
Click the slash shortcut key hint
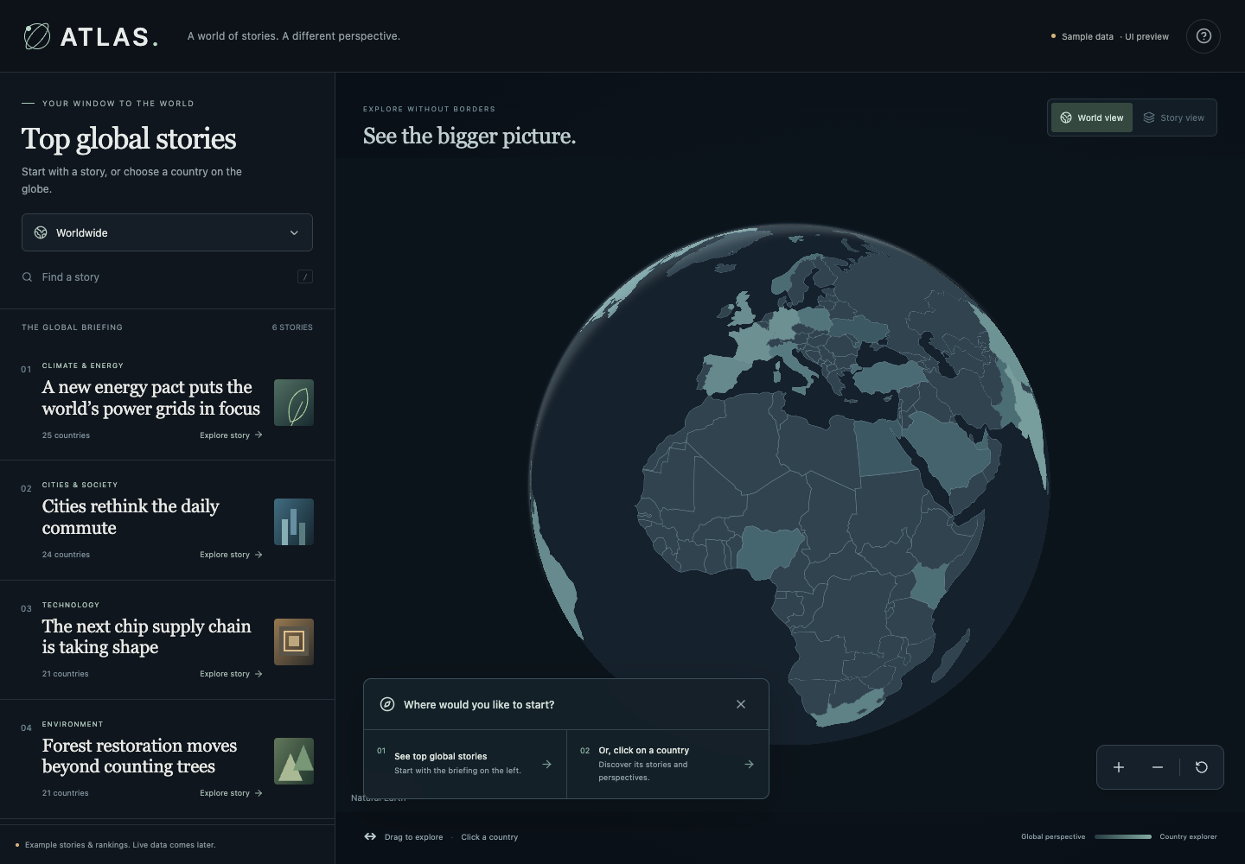305,276
